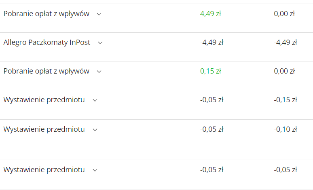Click 0,00 zł balance beside green 0,15 zł
The width and height of the screenshot is (313, 190).
(x=284, y=71)
